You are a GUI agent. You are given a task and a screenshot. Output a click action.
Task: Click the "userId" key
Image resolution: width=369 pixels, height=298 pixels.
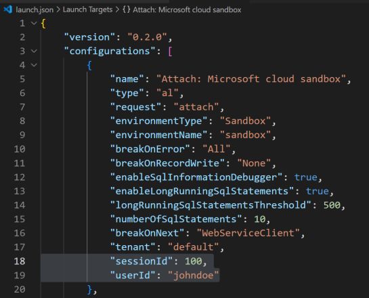[133, 275]
